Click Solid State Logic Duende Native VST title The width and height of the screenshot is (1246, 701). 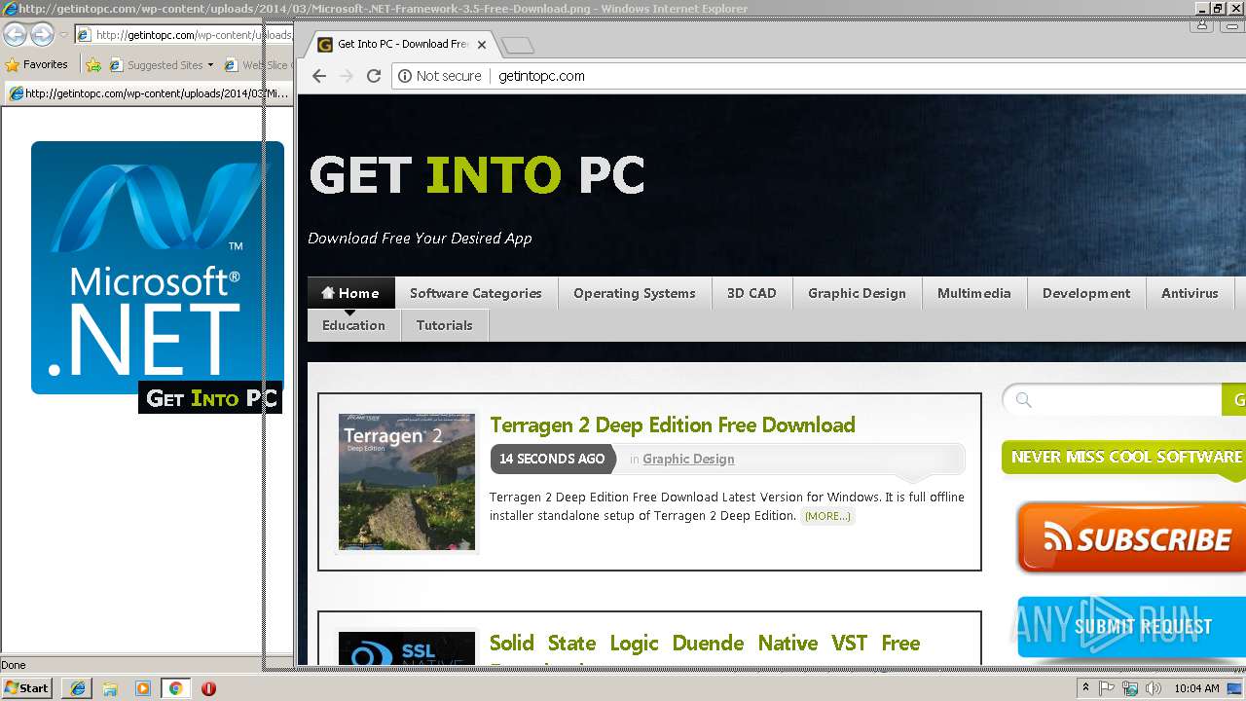(705, 644)
